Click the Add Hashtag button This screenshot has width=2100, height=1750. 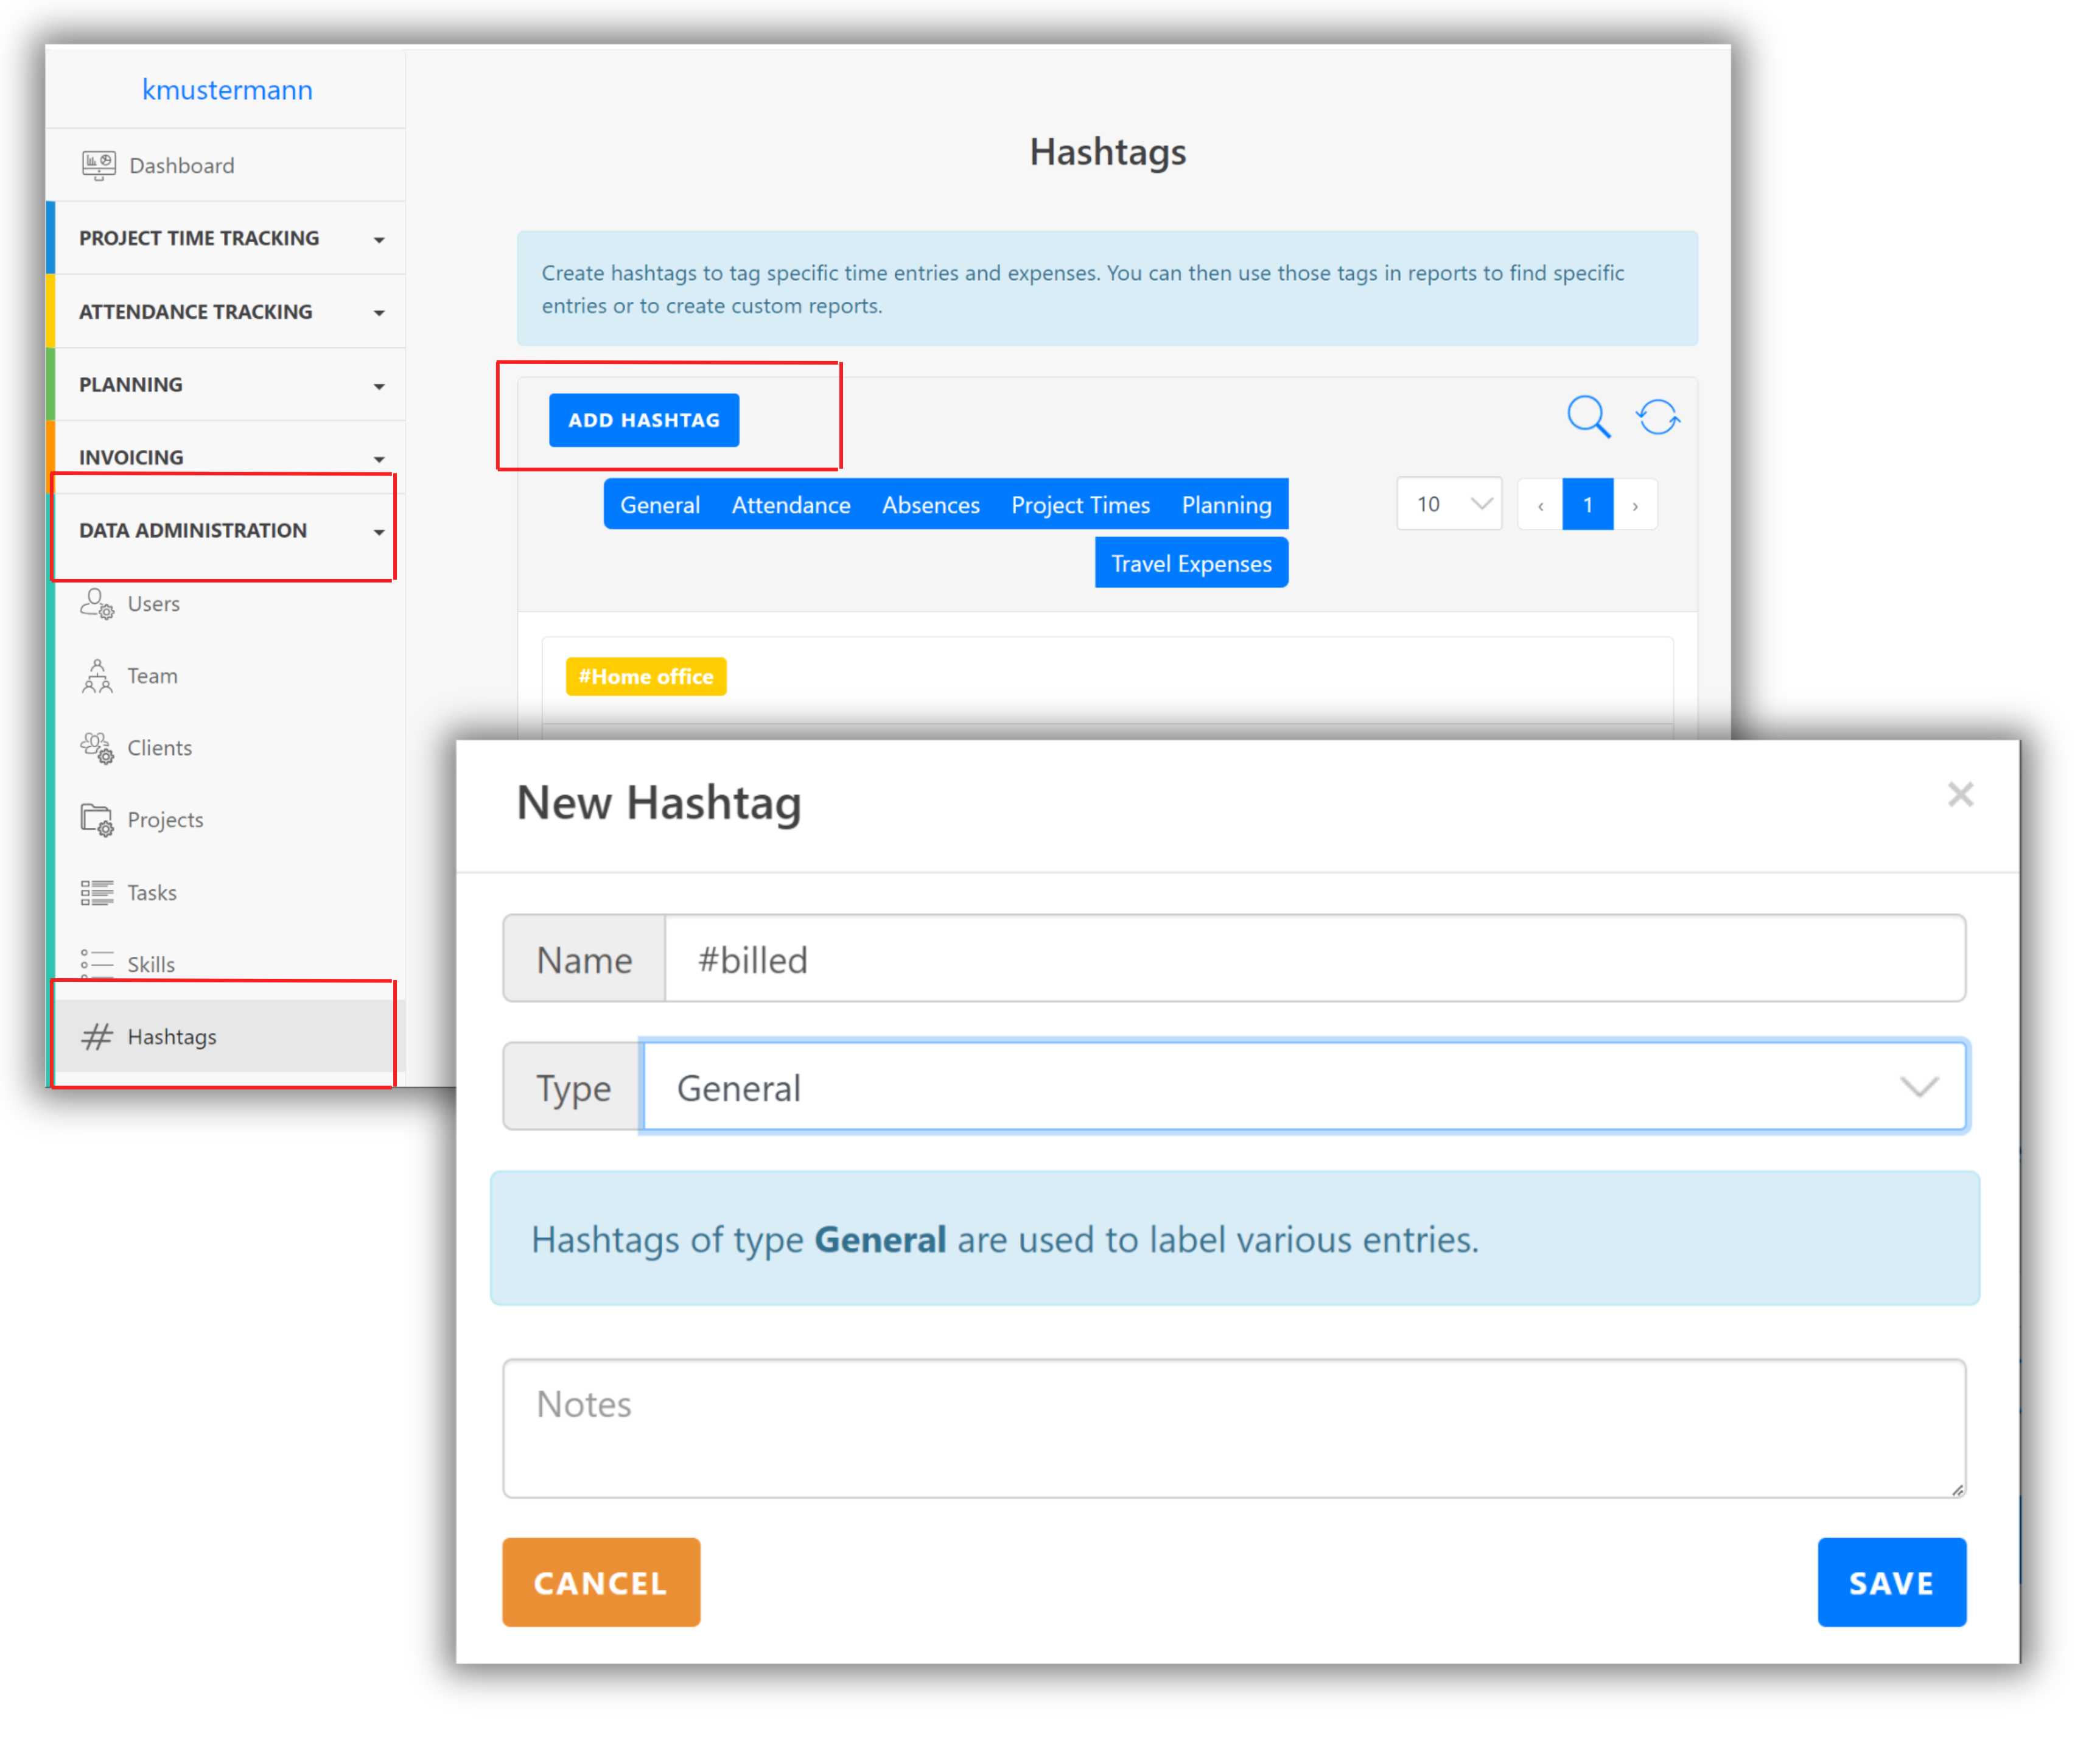coord(643,420)
